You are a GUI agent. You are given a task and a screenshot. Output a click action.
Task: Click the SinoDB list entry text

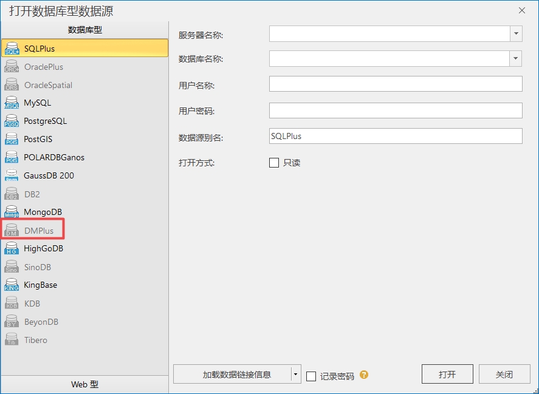pyautogui.click(x=38, y=267)
